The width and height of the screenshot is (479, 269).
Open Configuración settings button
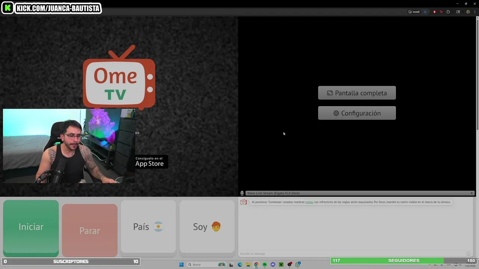[357, 113]
